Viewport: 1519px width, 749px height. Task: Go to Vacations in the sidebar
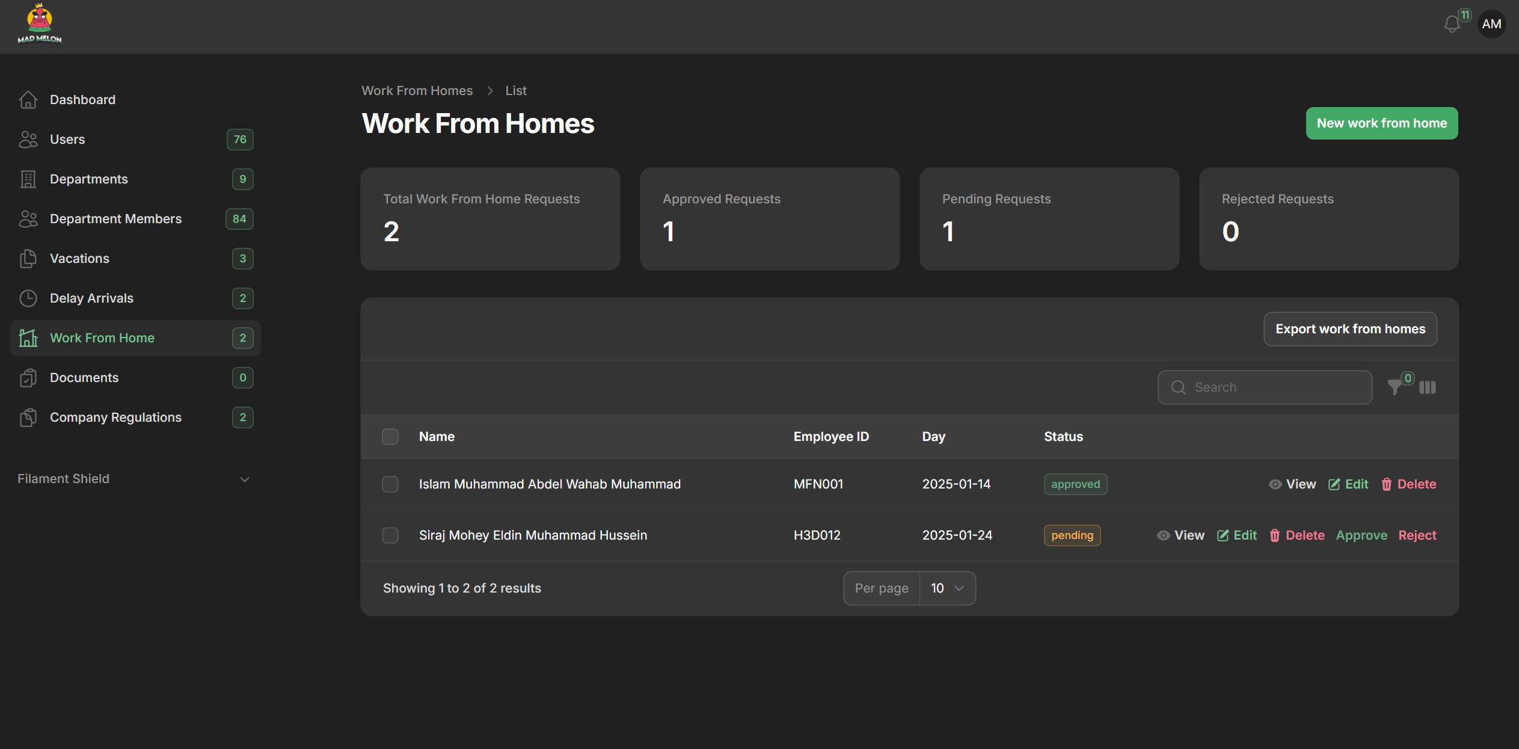click(x=79, y=259)
